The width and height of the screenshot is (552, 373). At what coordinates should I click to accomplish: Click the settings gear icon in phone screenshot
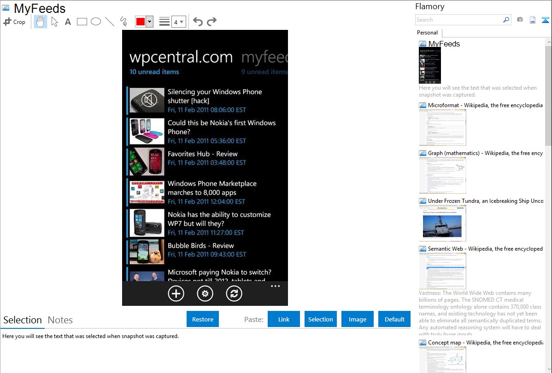click(x=205, y=293)
